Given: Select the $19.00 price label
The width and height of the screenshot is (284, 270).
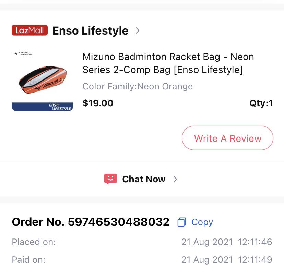Looking at the screenshot, I should pos(98,103).
